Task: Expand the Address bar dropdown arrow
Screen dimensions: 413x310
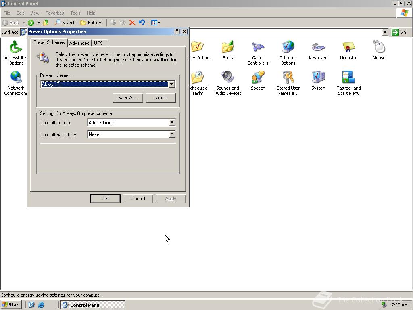Action: click(x=385, y=32)
